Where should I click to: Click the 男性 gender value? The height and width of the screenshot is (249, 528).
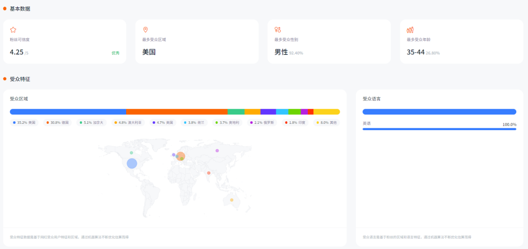pos(281,52)
